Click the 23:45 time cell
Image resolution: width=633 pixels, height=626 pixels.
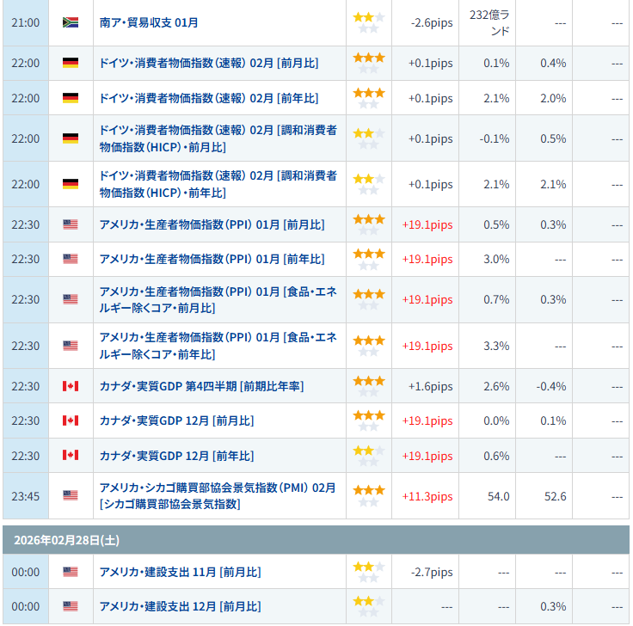tap(25, 495)
